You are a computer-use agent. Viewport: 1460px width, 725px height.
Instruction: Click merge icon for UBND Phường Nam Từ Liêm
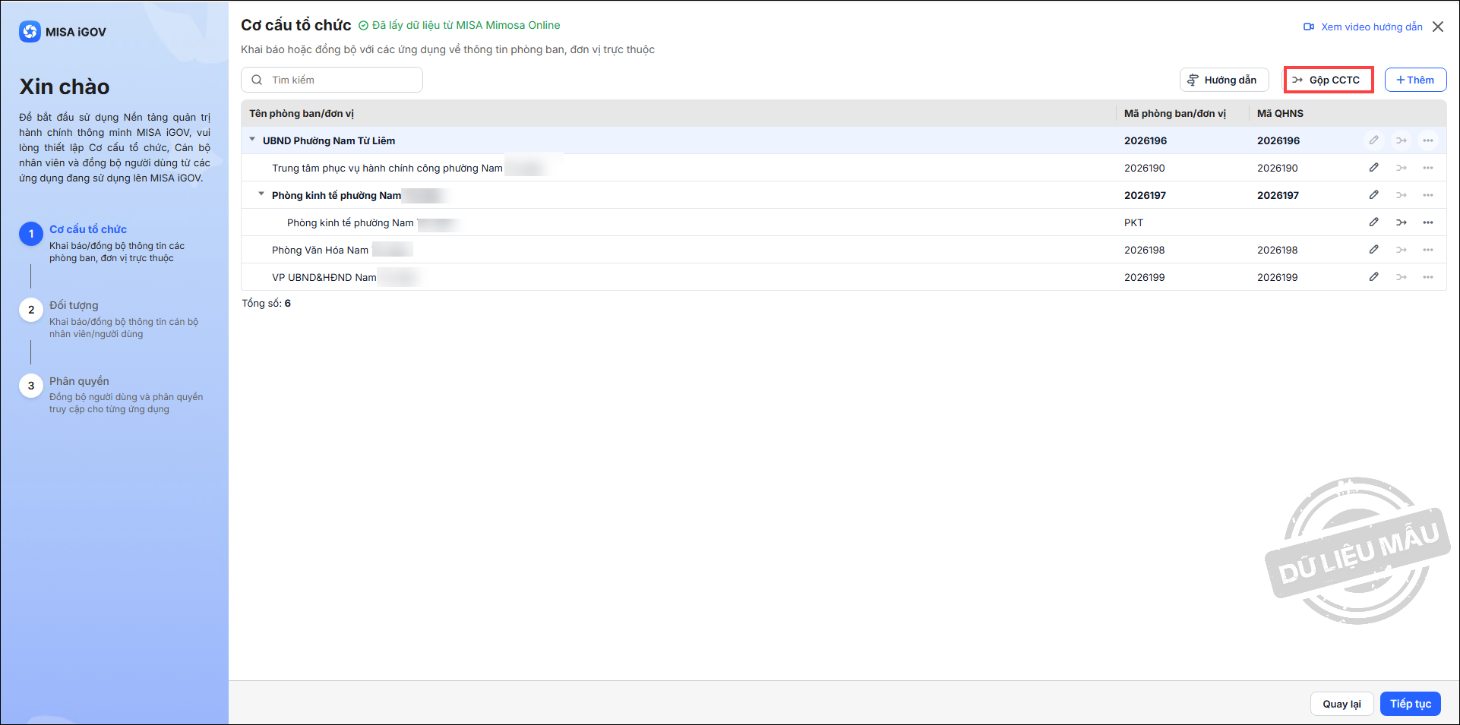click(x=1402, y=140)
